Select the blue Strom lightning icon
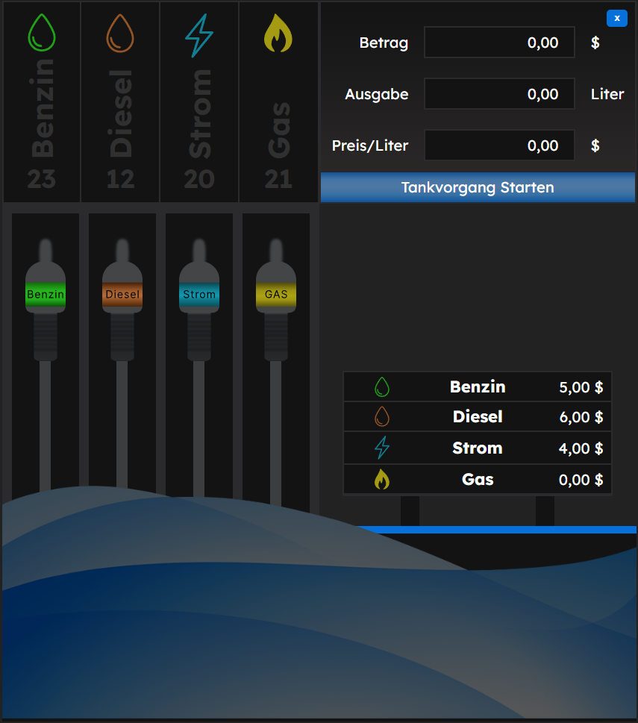The width and height of the screenshot is (638, 723). tap(198, 33)
